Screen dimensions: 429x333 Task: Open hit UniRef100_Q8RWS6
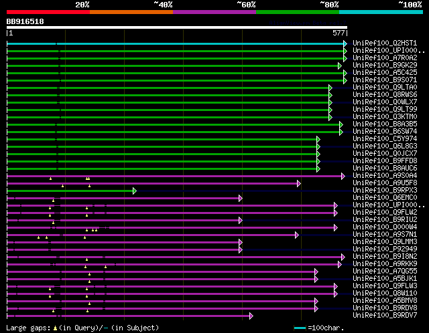click(x=385, y=95)
